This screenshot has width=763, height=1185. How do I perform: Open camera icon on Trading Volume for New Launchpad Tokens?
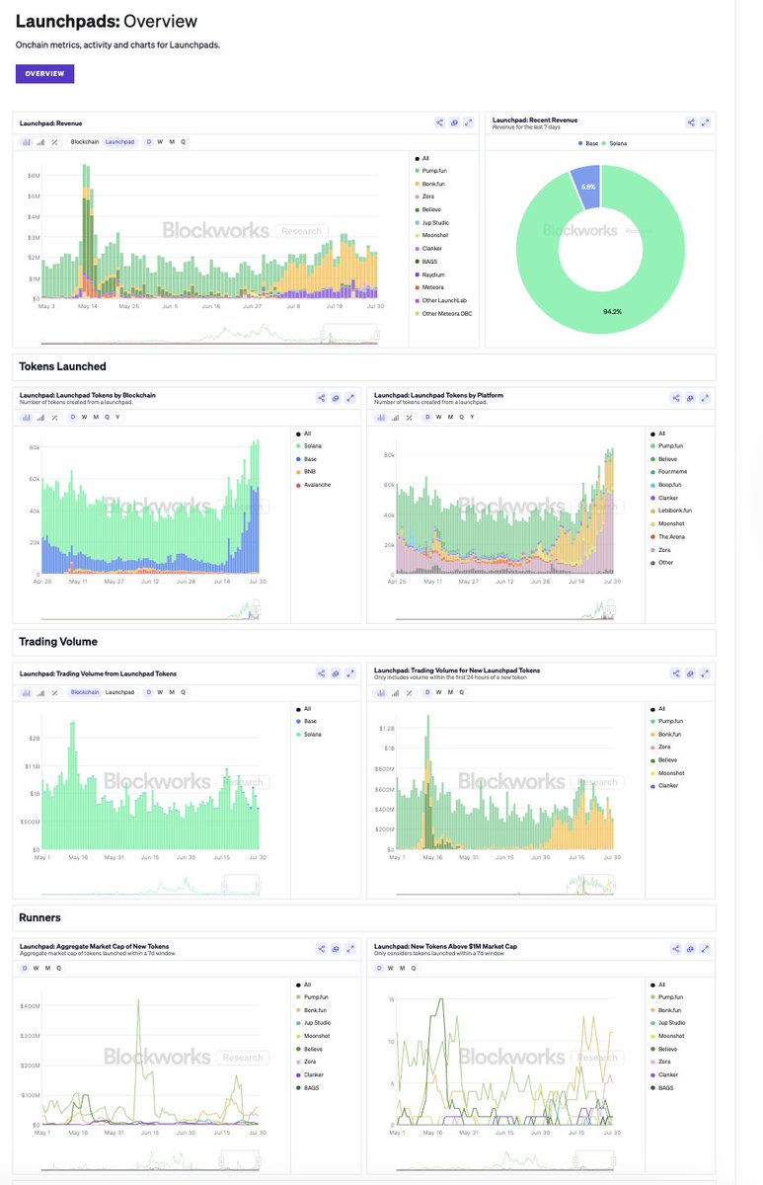[691, 673]
